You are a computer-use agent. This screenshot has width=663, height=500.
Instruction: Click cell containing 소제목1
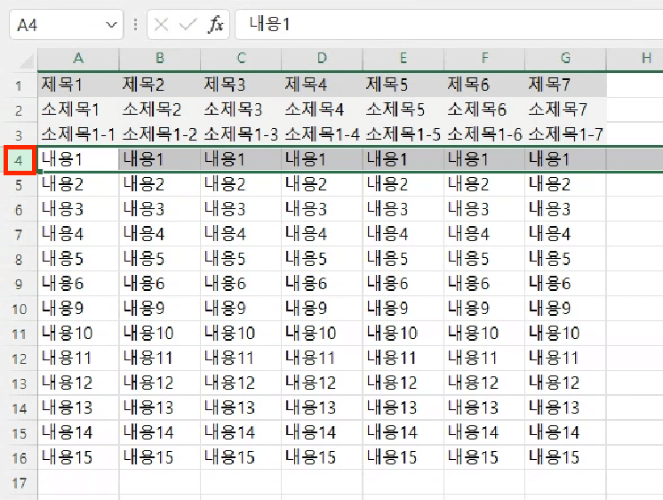coord(78,110)
